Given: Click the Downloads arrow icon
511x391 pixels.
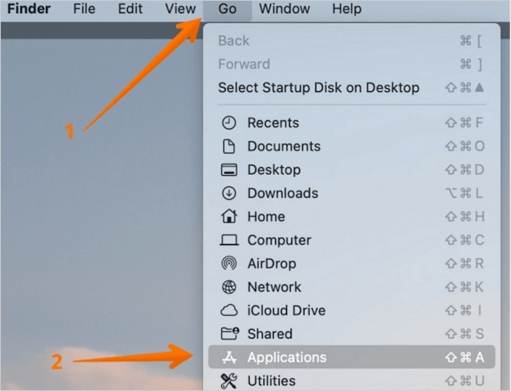Looking at the screenshot, I should click(229, 193).
